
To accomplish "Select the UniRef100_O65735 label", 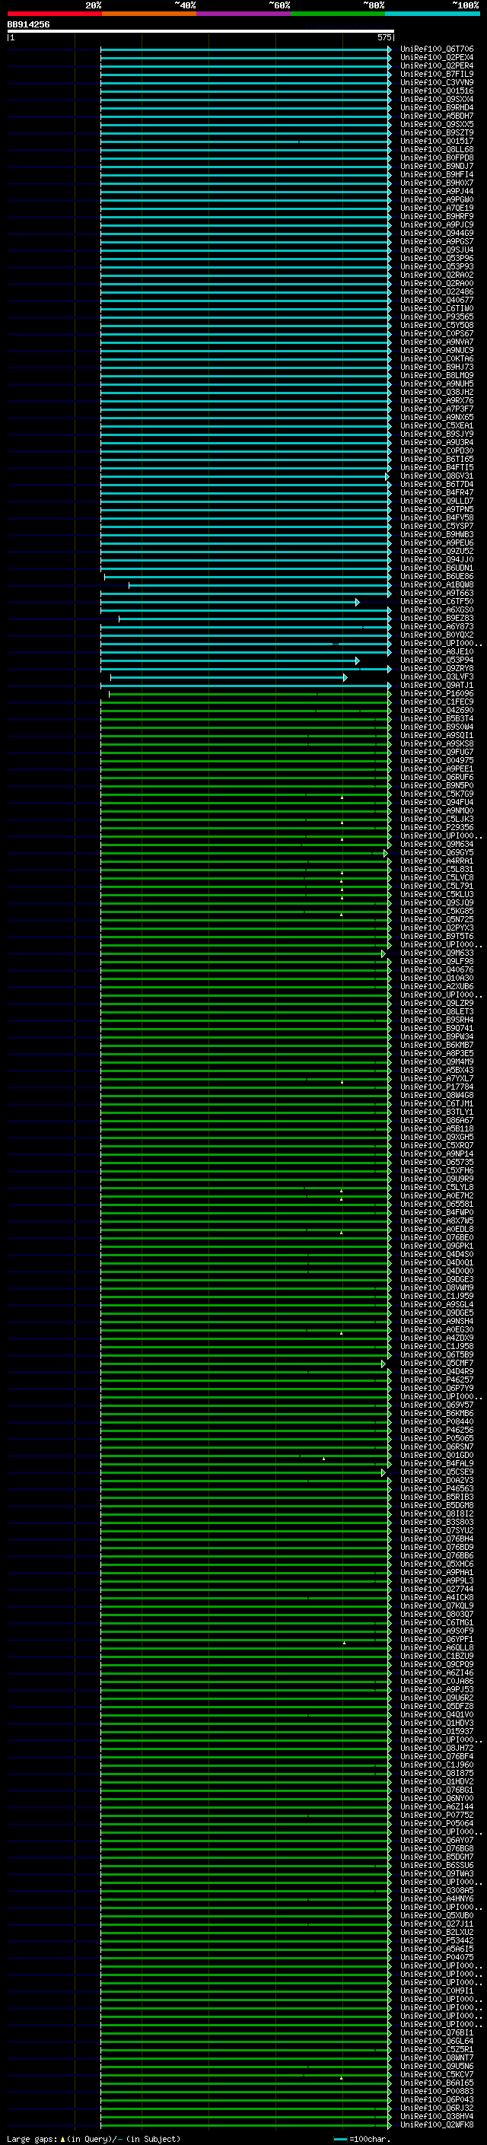I will coord(437,1163).
